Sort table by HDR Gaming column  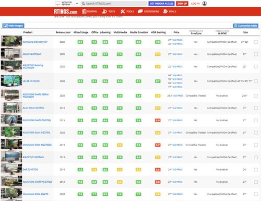coord(158,32)
